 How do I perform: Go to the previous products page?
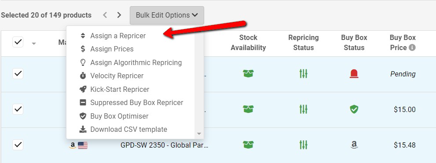[x=105, y=15]
